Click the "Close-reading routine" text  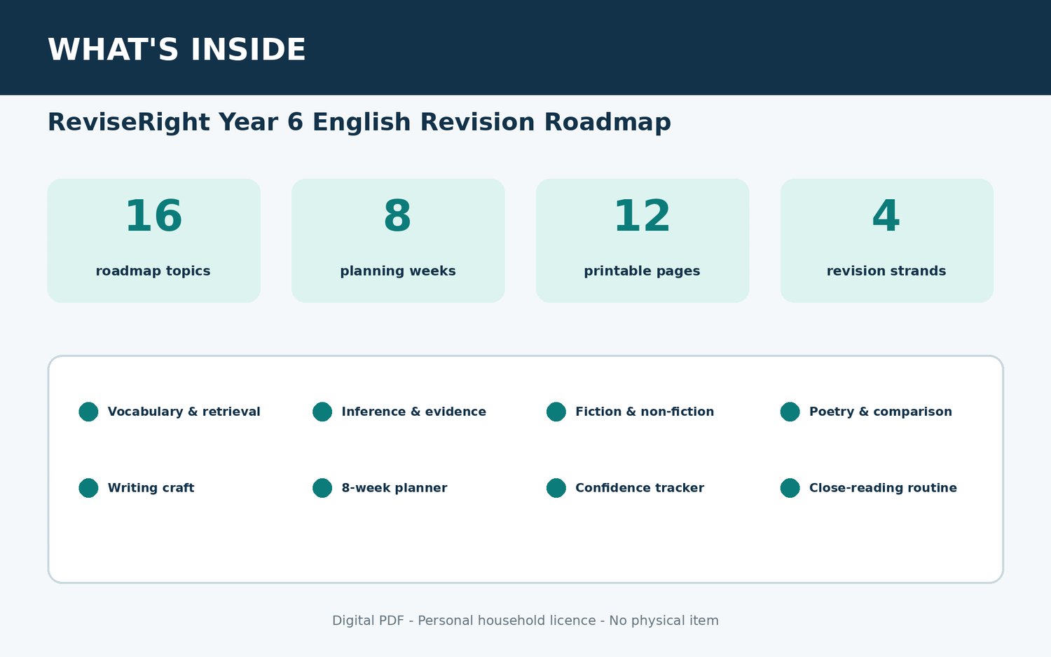point(883,488)
